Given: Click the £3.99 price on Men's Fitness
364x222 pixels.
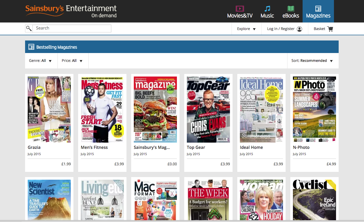Looking at the screenshot, I should click(x=119, y=164).
